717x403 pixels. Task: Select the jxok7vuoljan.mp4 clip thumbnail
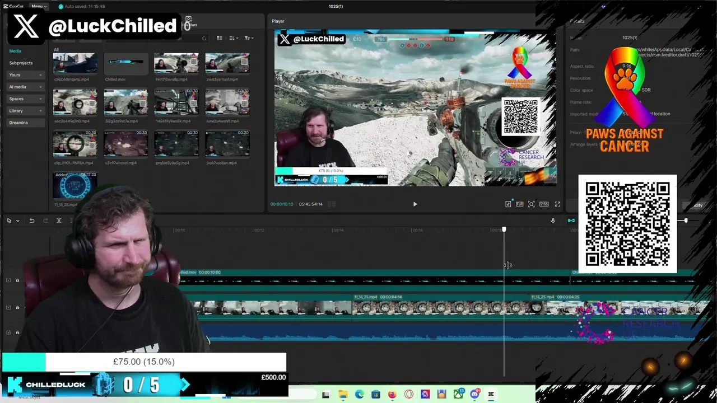pyautogui.click(x=227, y=144)
